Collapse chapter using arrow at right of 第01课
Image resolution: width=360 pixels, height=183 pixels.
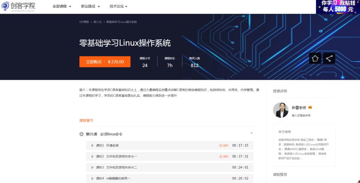pyautogui.click(x=251, y=133)
